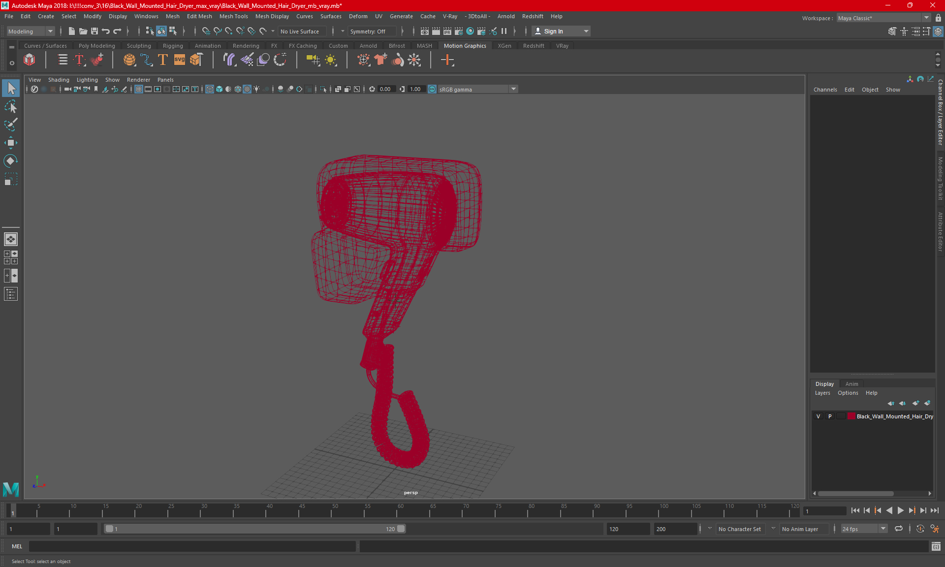Image resolution: width=945 pixels, height=567 pixels.
Task: Choose the Rotate tool in the toolbox
Action: 11,161
